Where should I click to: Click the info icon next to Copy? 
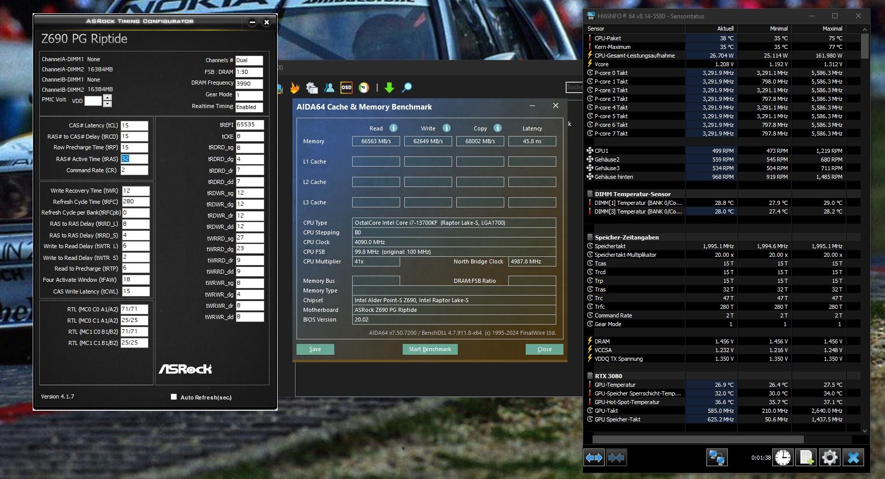(498, 128)
